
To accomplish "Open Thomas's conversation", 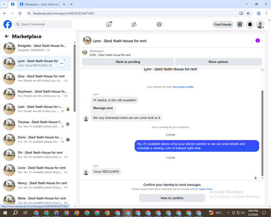I will (x=36, y=124).
